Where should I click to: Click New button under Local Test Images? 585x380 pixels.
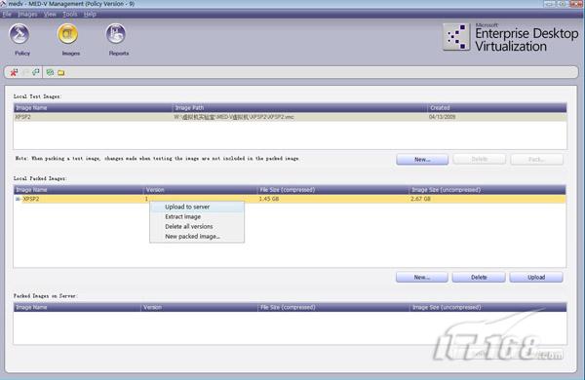[x=422, y=159]
